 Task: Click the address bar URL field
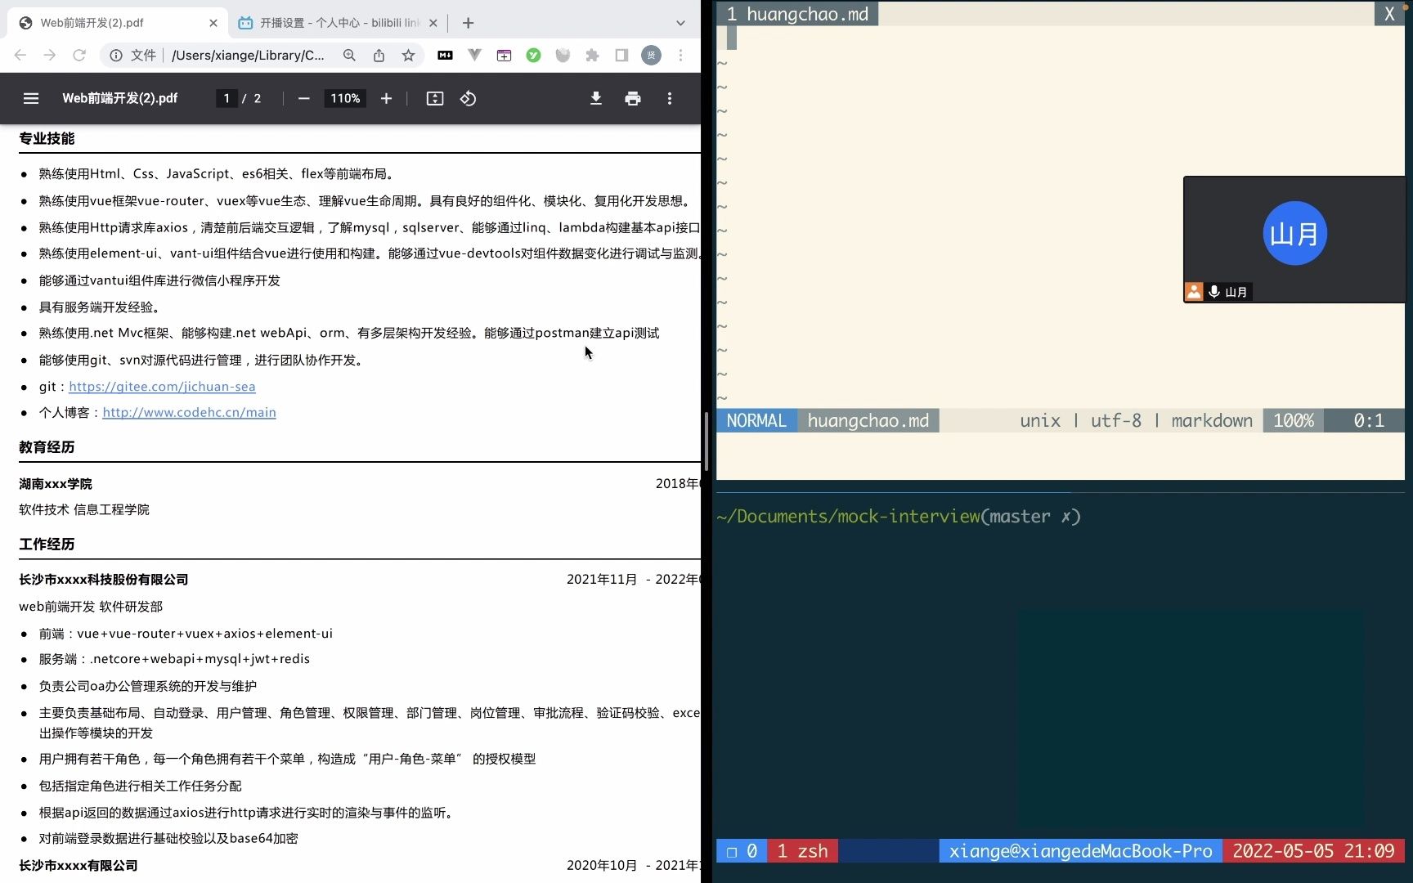coord(248,55)
